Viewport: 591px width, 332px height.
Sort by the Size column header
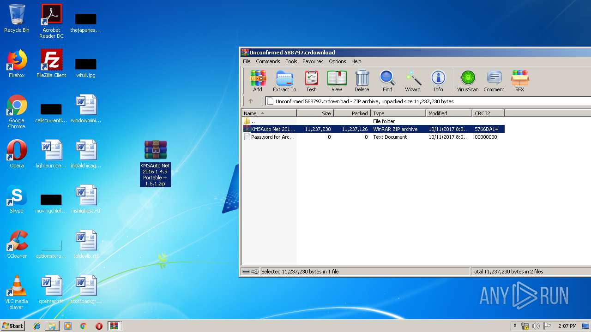click(315, 113)
